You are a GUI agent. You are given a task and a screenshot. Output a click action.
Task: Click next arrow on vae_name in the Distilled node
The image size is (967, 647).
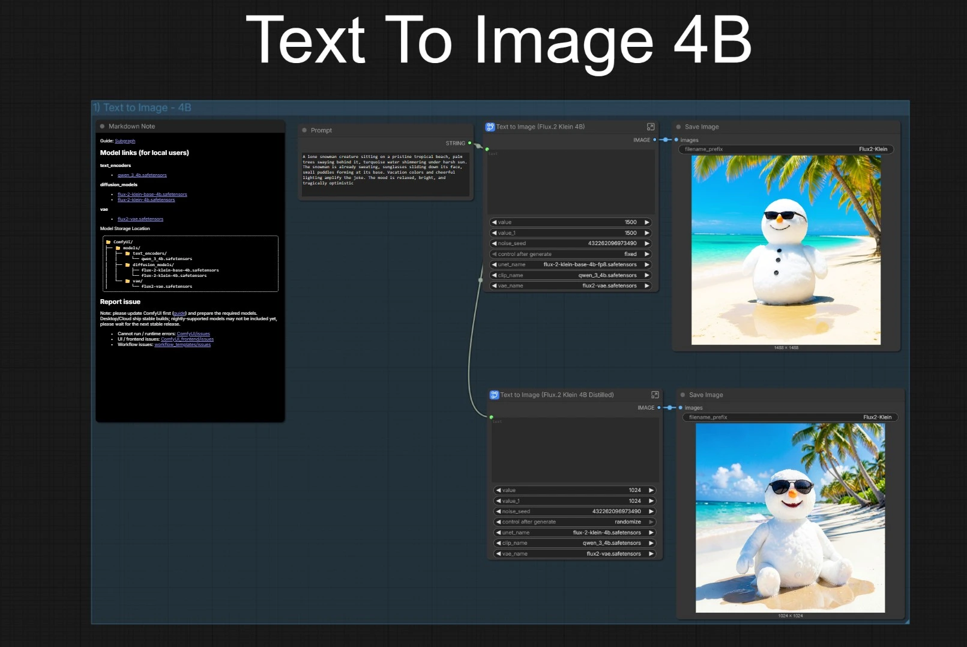click(651, 554)
